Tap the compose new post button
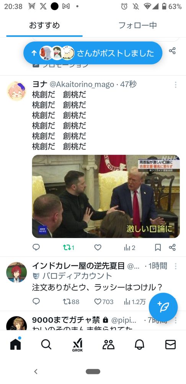Viewport: 186px width, 384px height. click(163, 307)
